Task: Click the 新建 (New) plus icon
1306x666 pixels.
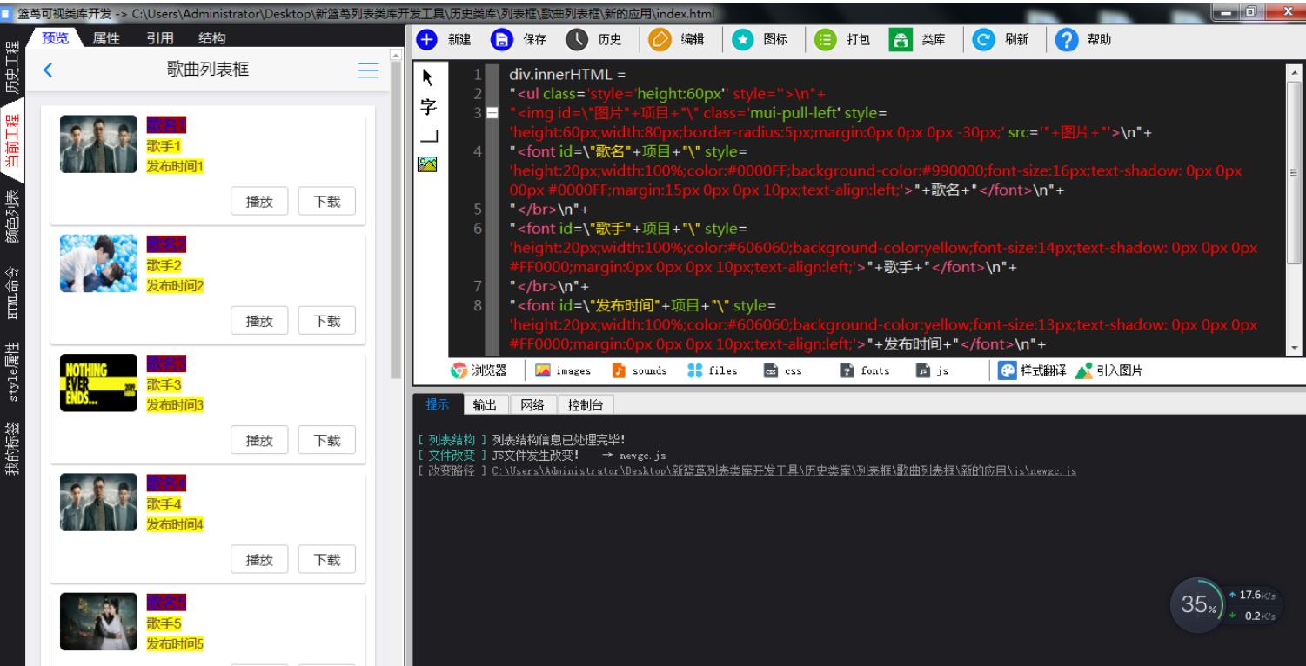Action: pyautogui.click(x=427, y=40)
